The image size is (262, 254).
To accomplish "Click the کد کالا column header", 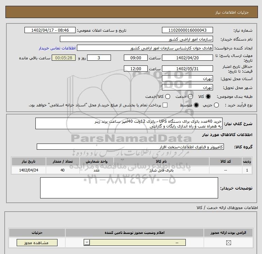I will pyautogui.click(x=225, y=161).
